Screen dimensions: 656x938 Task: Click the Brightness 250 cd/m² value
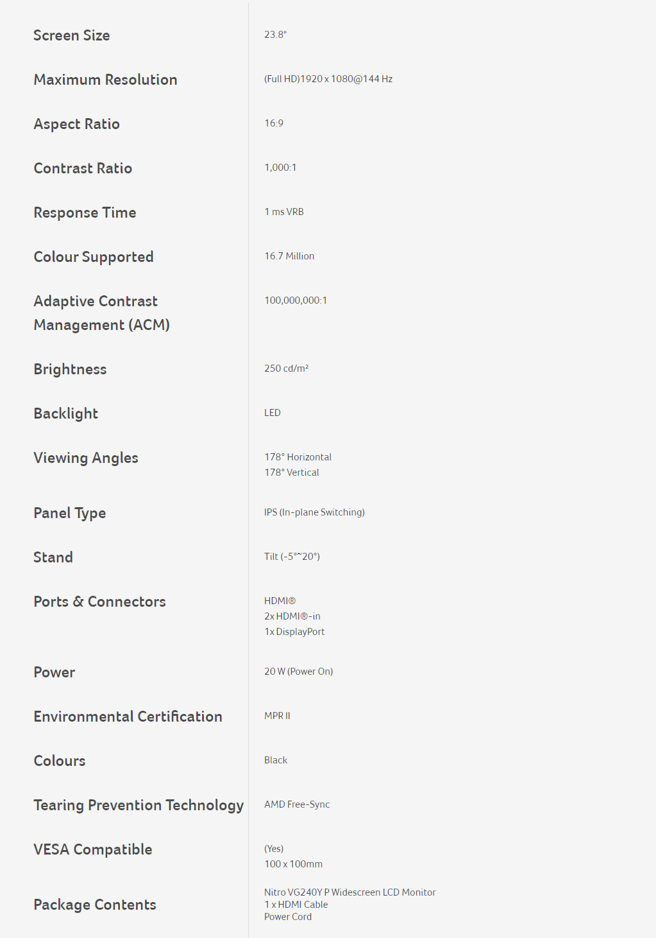point(287,369)
